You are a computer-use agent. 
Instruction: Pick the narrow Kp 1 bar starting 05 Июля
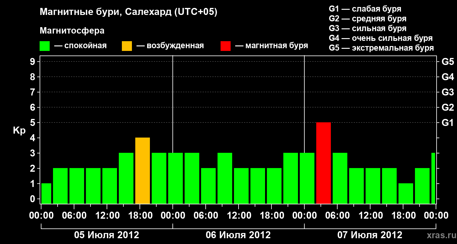click(x=46, y=194)
